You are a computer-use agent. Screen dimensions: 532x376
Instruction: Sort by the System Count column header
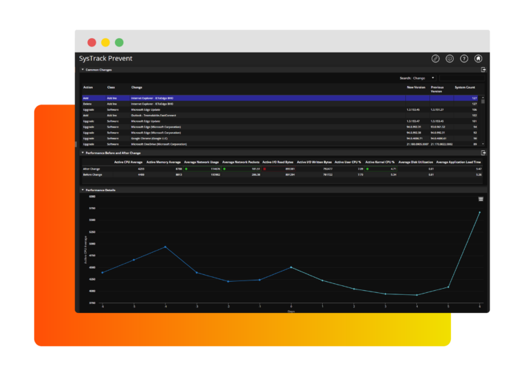(x=464, y=88)
